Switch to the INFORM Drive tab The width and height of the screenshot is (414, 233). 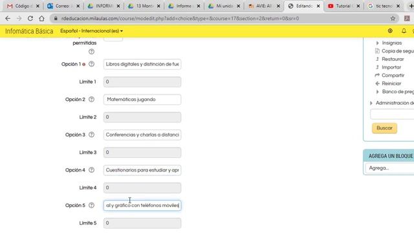click(x=103, y=6)
